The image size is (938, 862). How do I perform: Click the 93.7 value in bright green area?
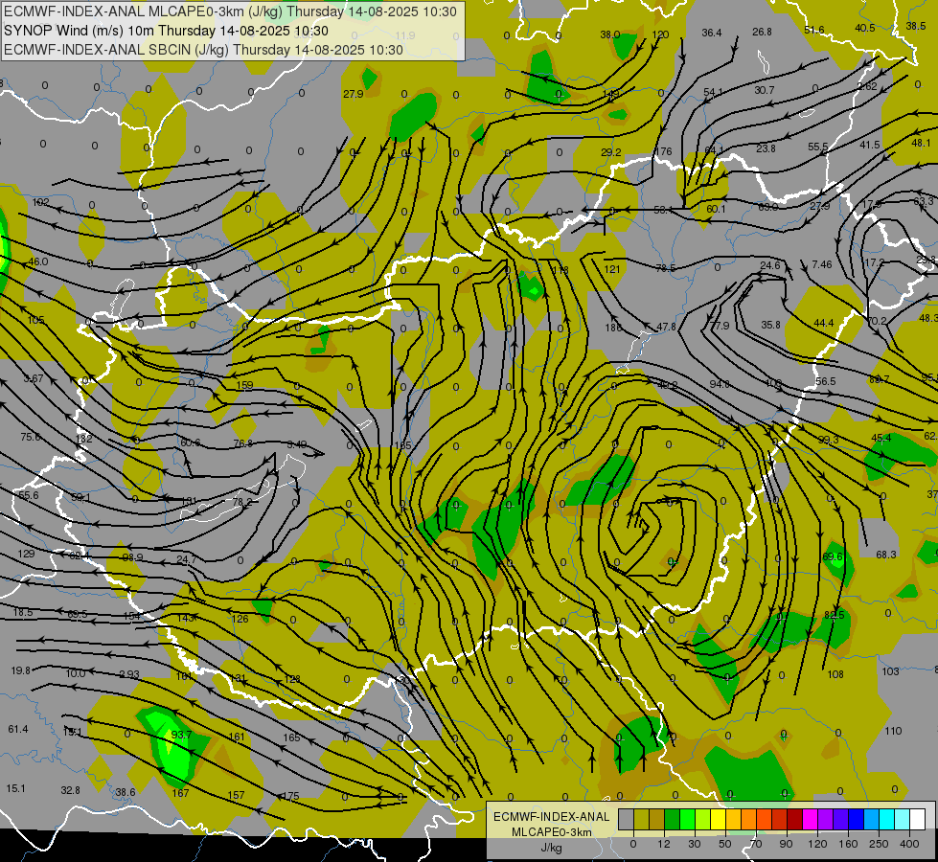pyautogui.click(x=181, y=735)
